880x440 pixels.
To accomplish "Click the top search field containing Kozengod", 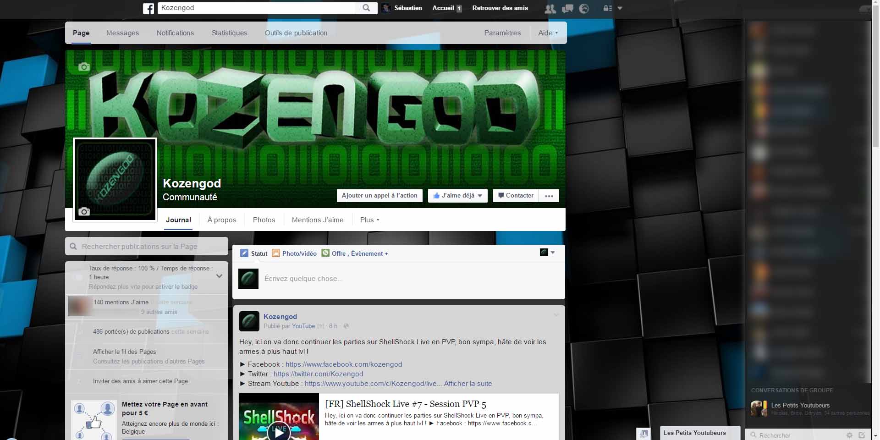I will (x=257, y=8).
